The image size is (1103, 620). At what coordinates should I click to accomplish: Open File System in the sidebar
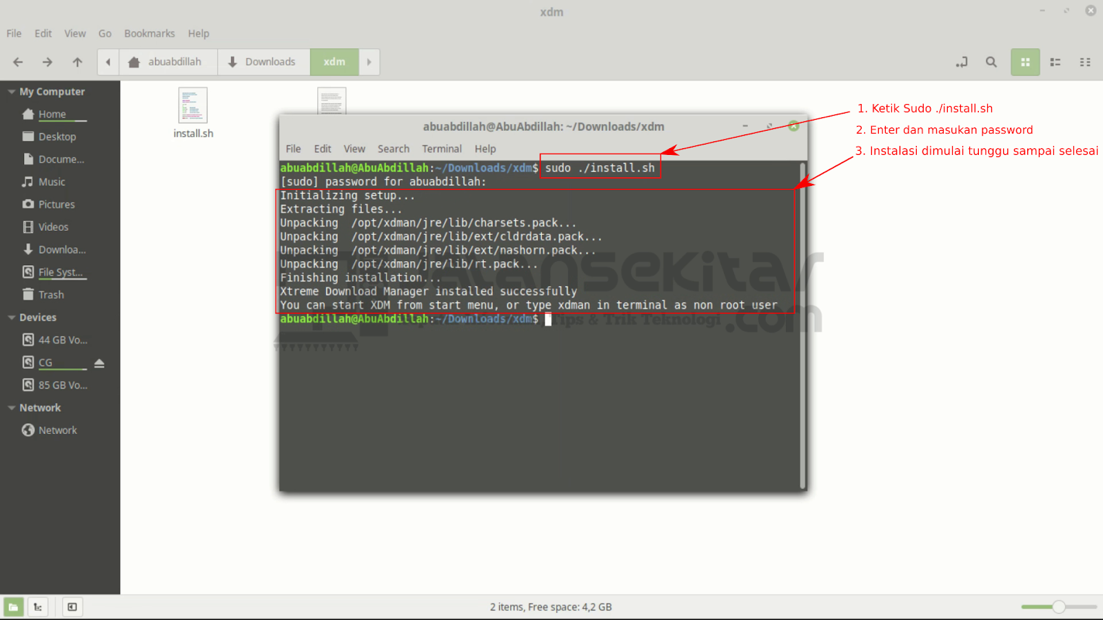pyautogui.click(x=60, y=272)
